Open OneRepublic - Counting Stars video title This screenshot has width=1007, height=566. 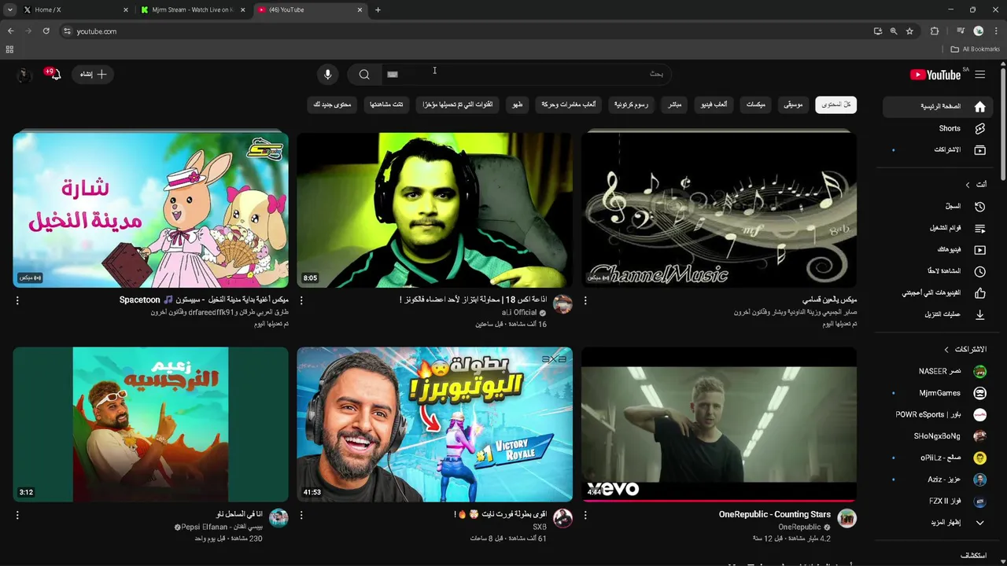pyautogui.click(x=774, y=514)
